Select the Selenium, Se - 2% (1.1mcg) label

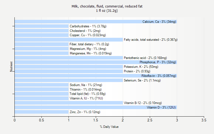coord(142,80)
